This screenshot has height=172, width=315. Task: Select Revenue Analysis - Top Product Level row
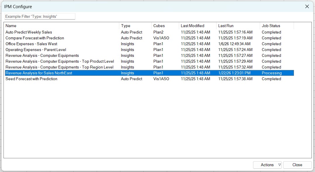click(x=150, y=61)
